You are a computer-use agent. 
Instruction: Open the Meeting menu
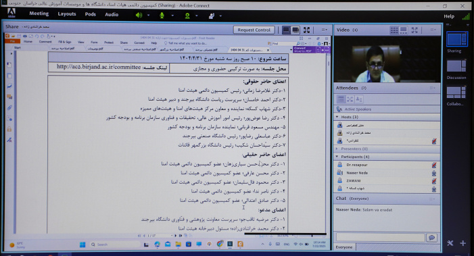[x=39, y=14]
